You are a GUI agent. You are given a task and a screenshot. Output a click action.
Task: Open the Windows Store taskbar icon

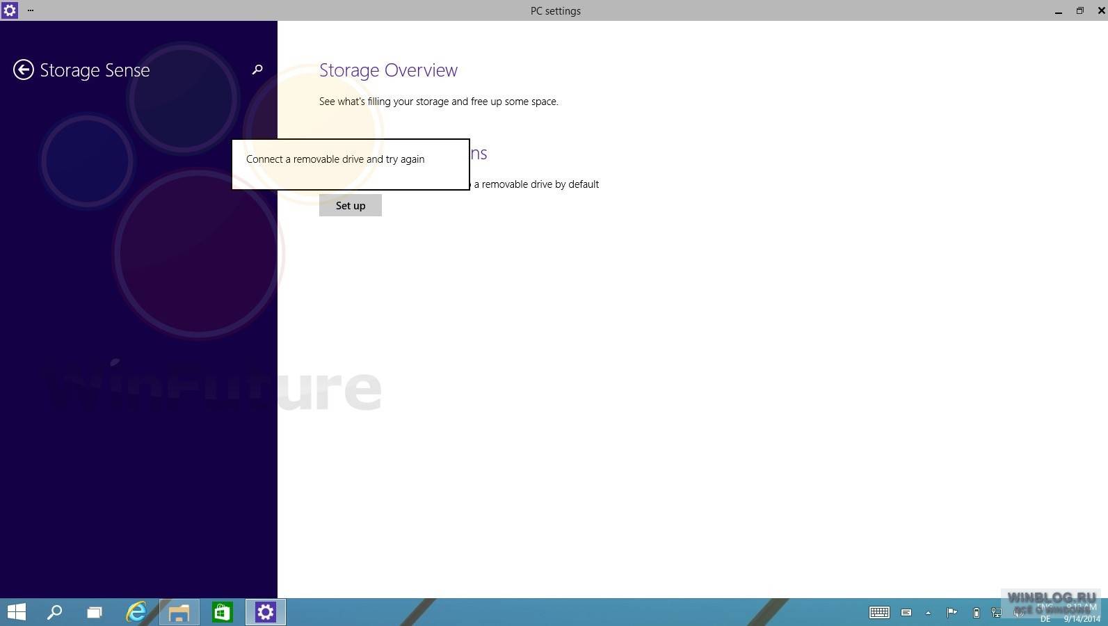click(x=222, y=612)
